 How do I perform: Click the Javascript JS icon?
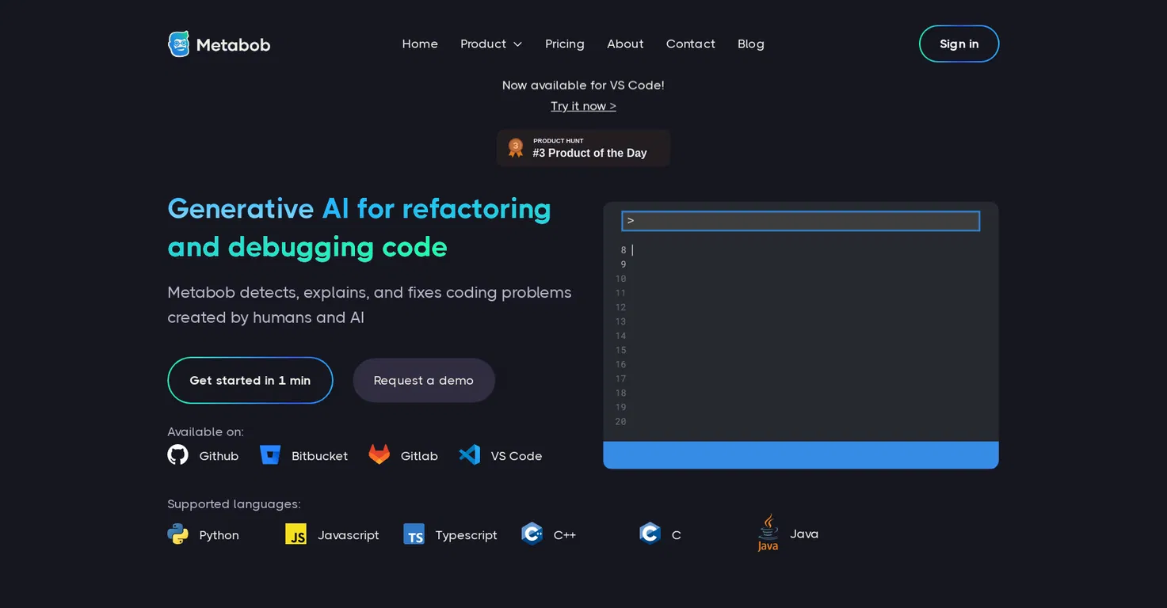[x=296, y=534]
